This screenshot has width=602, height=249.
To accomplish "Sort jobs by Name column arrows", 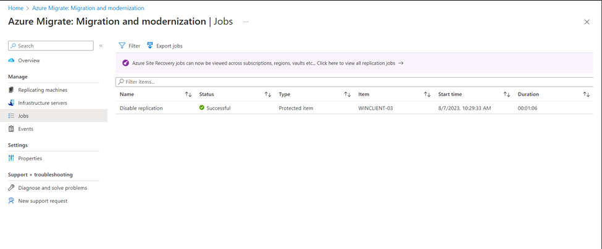I will coord(188,94).
